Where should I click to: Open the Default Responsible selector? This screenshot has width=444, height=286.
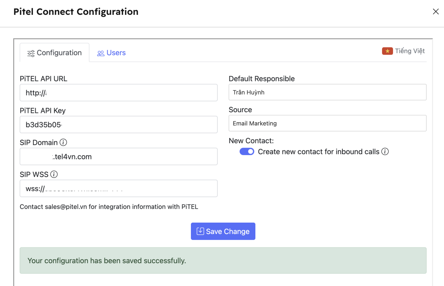pyautogui.click(x=327, y=92)
